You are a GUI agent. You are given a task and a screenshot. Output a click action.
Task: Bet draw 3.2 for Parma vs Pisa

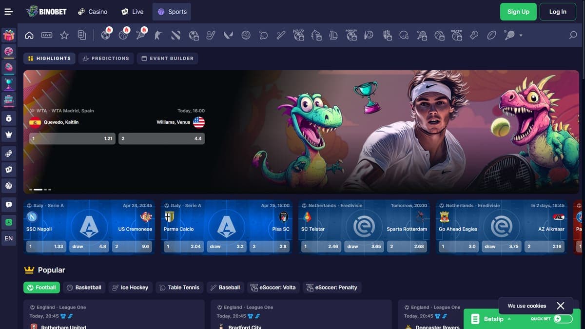227,247
